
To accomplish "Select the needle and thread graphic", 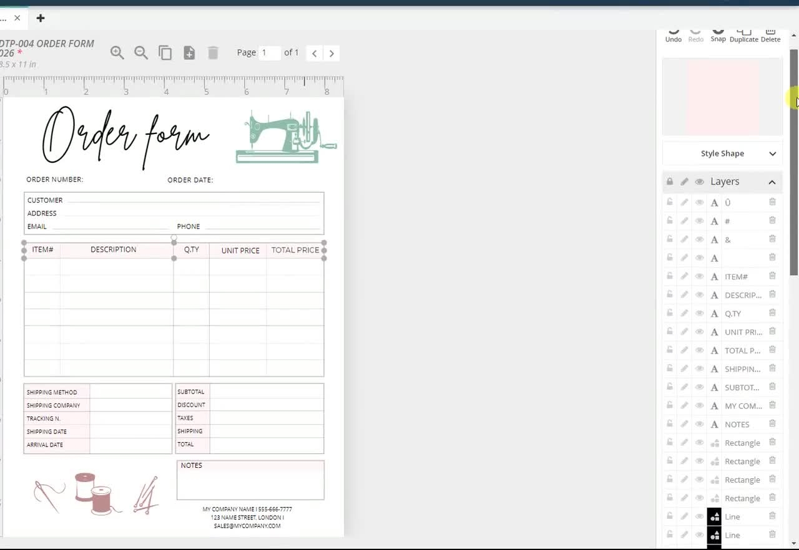I will 49,496.
